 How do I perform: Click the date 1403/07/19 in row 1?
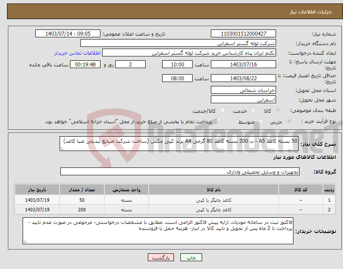[37, 200]
